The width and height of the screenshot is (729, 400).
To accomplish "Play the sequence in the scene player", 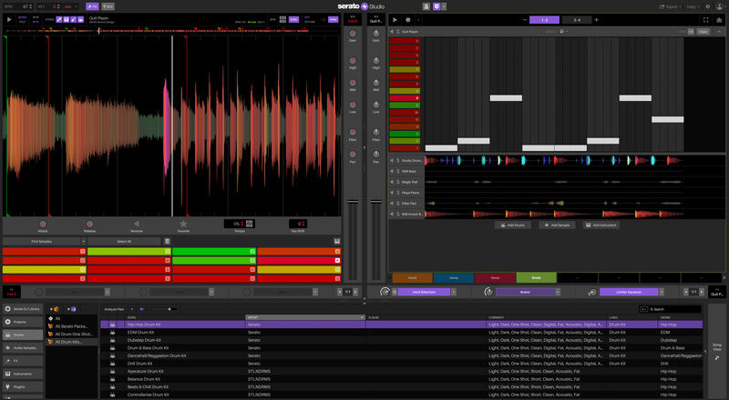I will (x=395, y=20).
